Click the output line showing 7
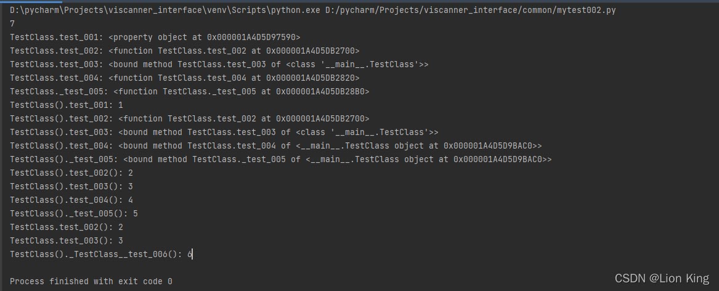 [13, 23]
